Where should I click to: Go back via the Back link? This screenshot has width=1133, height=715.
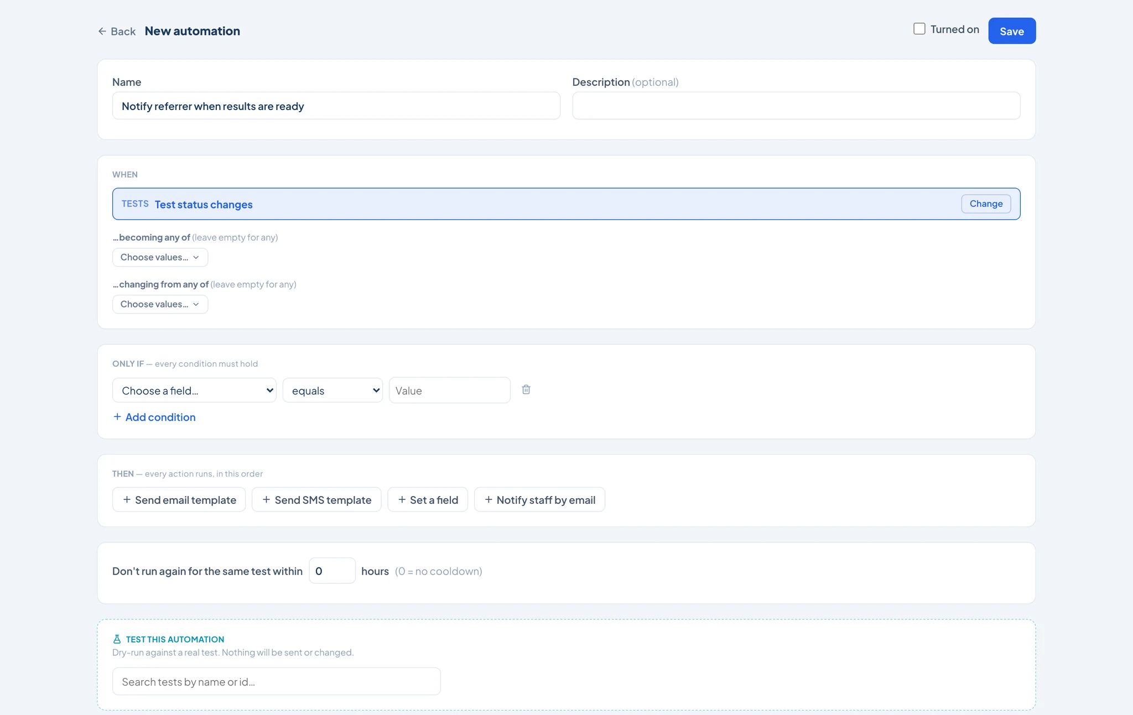117,32
